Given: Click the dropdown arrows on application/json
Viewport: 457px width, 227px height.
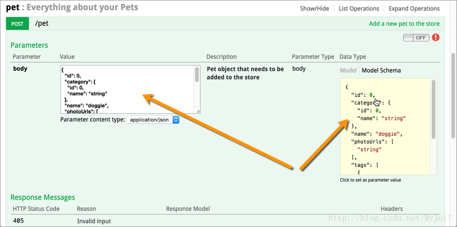Looking at the screenshot, I should [x=176, y=120].
